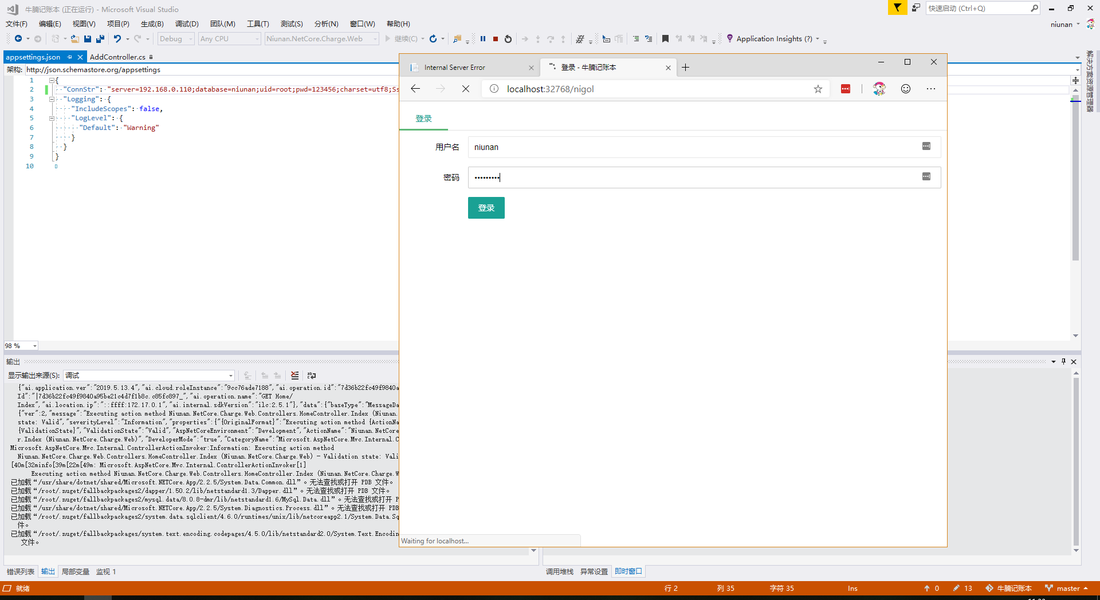Open the 生成(B) menu
The image size is (1100, 600).
click(x=152, y=23)
